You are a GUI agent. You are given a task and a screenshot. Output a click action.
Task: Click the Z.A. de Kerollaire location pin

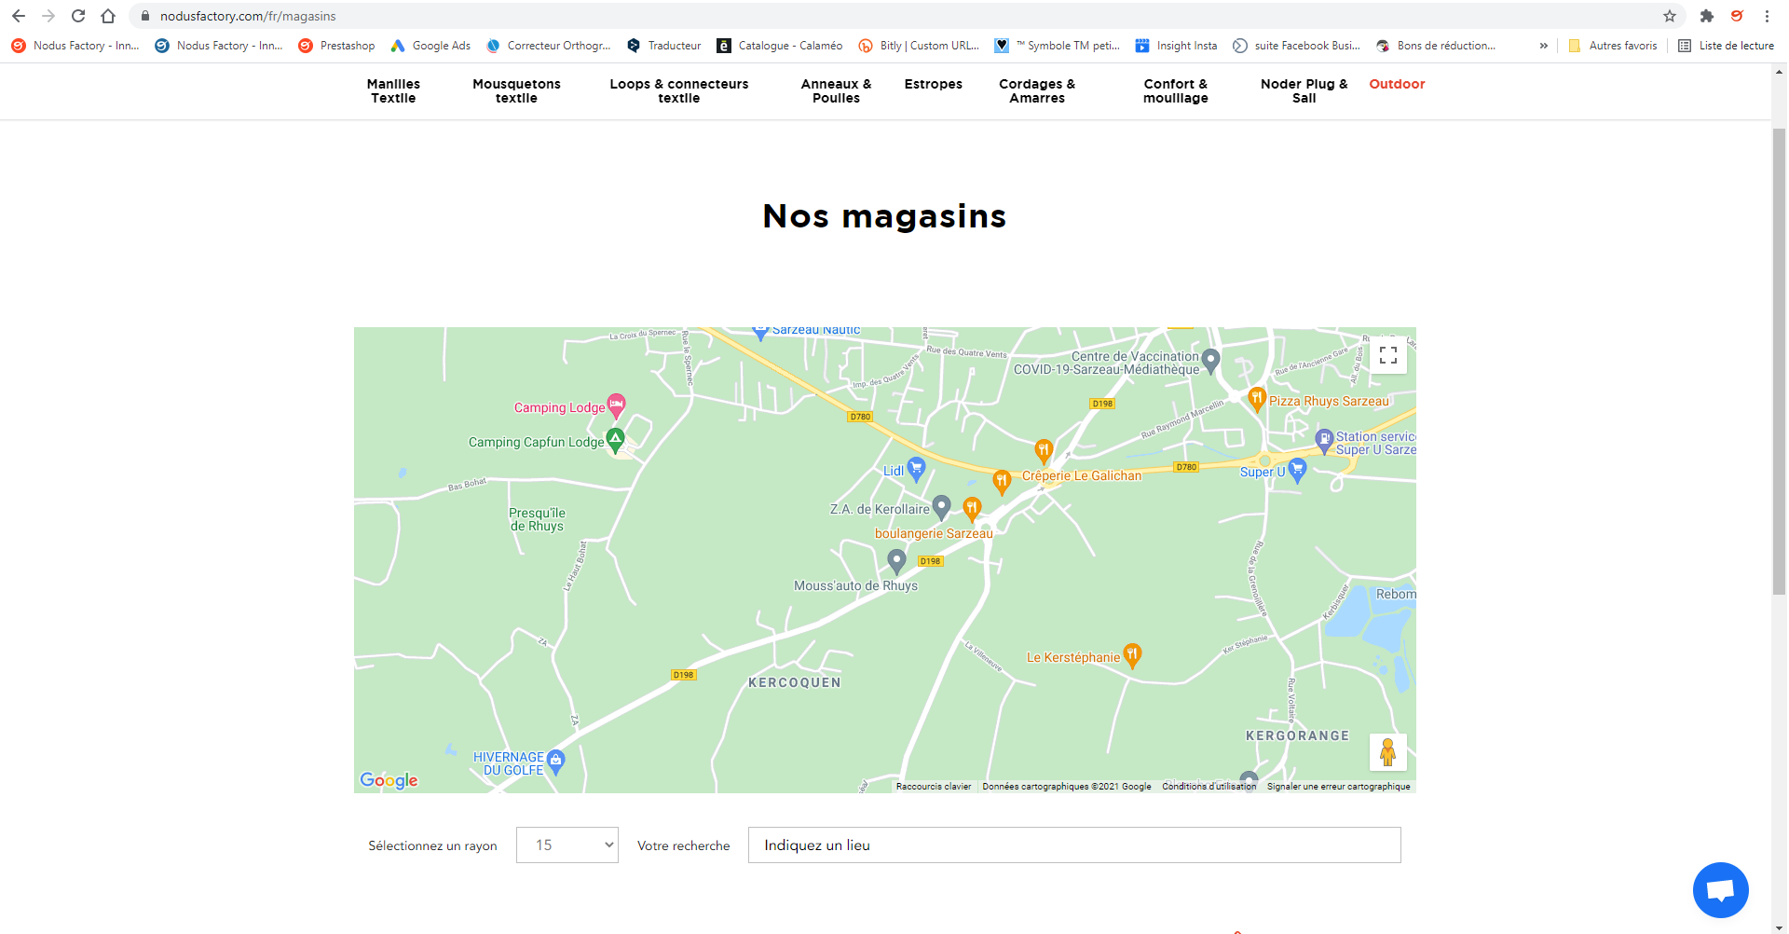click(941, 506)
